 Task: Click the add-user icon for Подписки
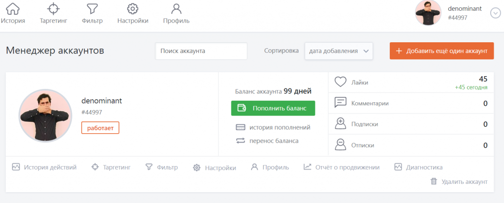coord(340,124)
